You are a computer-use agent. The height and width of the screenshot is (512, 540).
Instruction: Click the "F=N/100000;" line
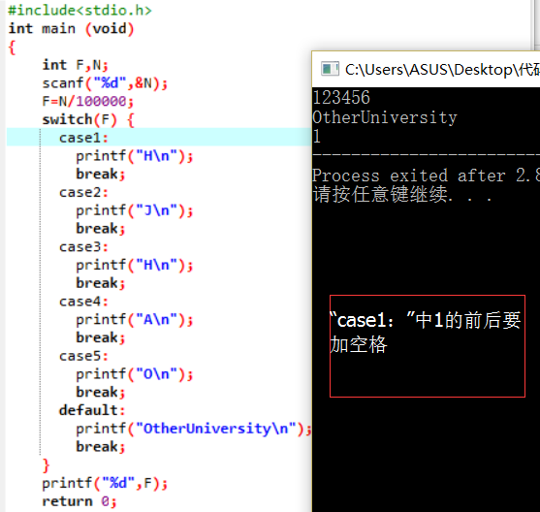click(x=87, y=101)
